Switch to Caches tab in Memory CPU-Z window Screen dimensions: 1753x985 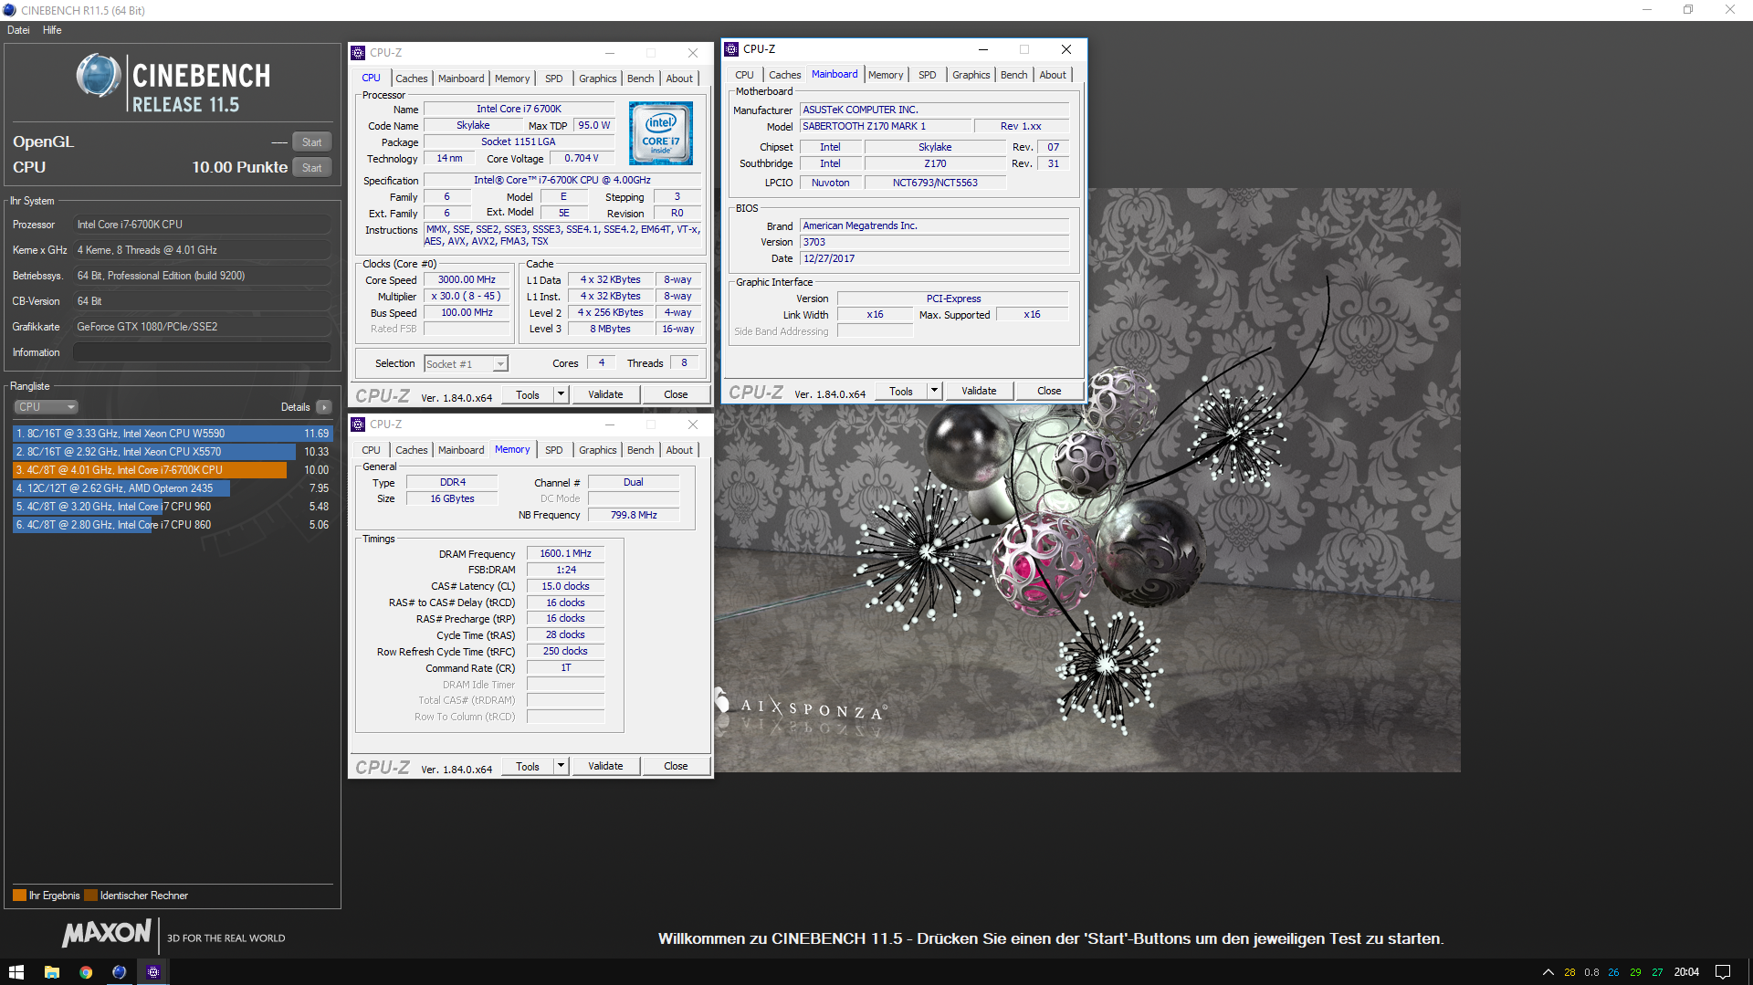(411, 450)
